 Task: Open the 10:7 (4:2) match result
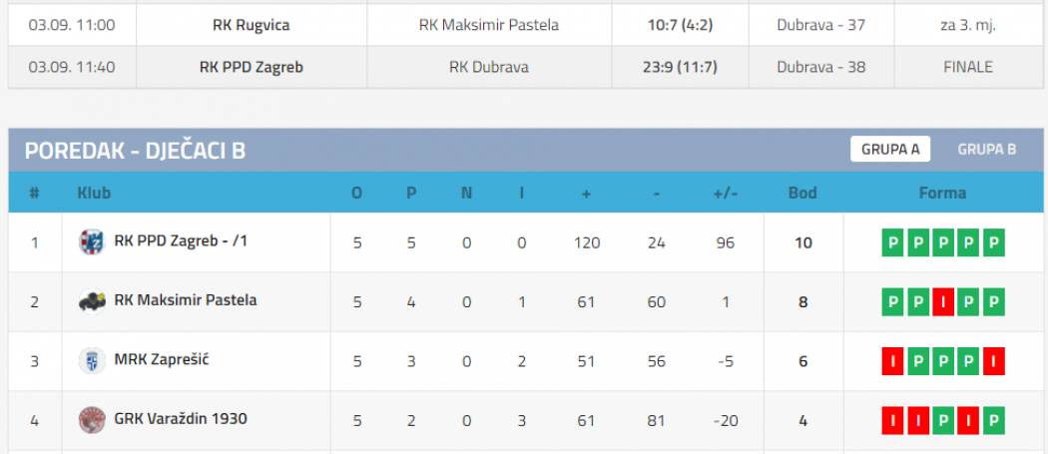coord(681,25)
